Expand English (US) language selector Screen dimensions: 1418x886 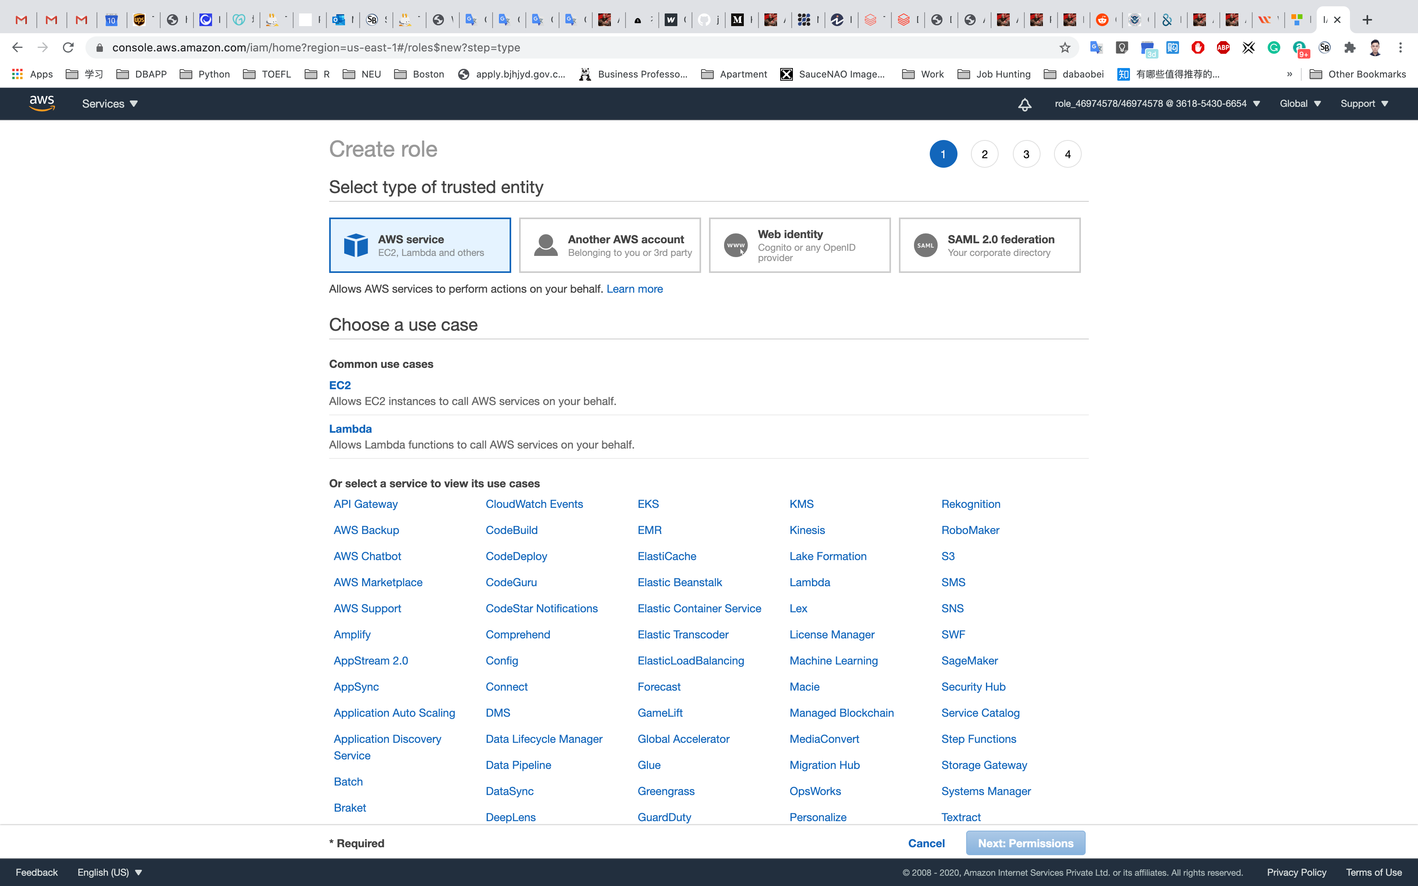(x=110, y=872)
